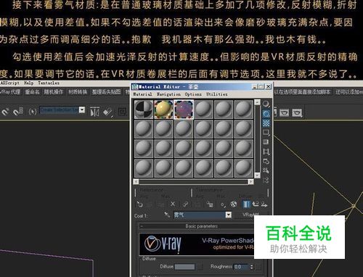Click first snap magnet icon in main toolbar

click(5, 112)
